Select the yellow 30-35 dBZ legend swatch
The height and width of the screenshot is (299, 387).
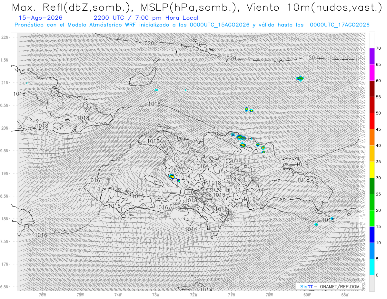tap(372, 170)
